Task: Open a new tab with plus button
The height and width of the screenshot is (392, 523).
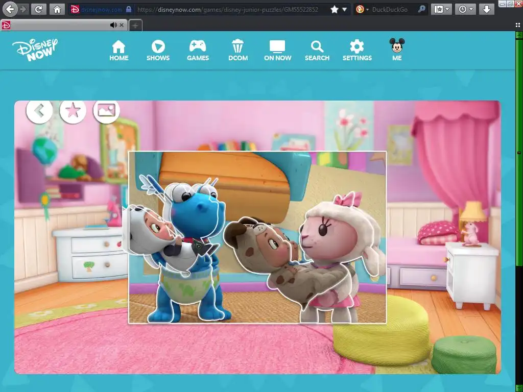Action: point(135,26)
